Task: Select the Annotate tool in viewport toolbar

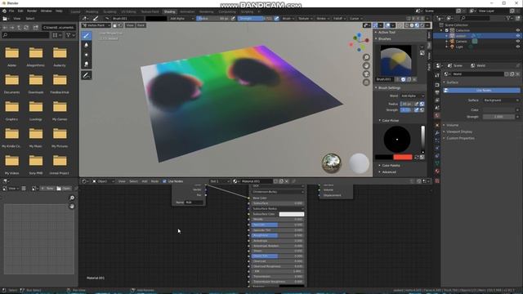Action: click(x=87, y=76)
